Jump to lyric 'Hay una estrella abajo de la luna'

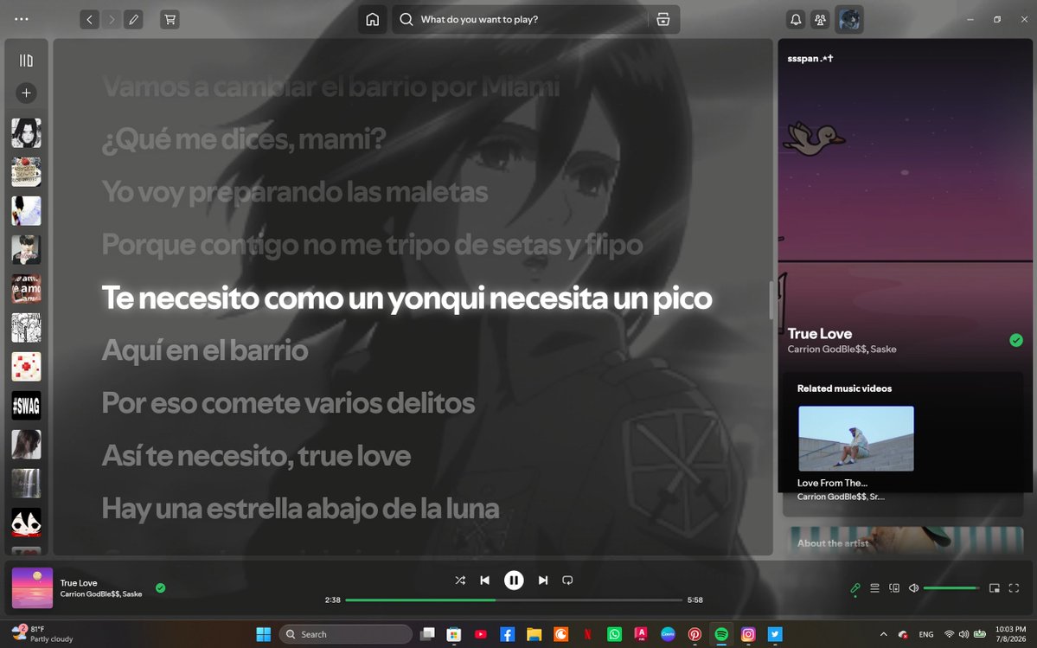[301, 509]
